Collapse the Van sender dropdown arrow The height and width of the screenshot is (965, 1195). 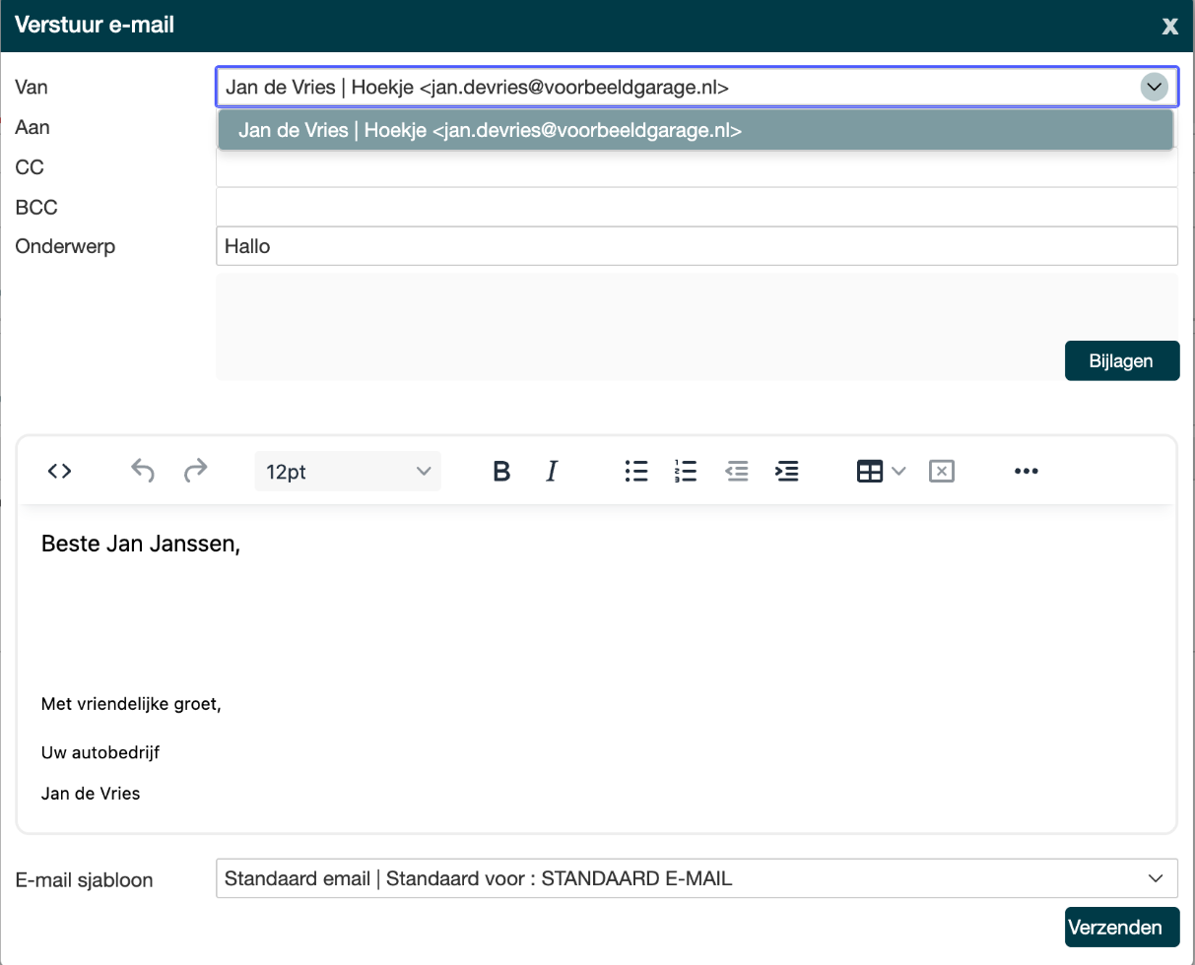point(1154,87)
